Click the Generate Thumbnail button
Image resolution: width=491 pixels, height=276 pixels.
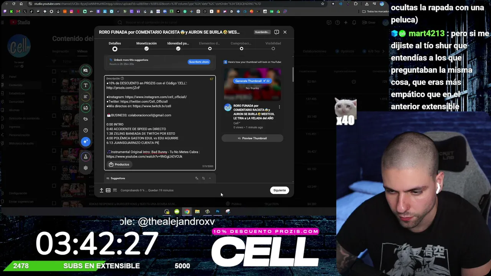252,81
